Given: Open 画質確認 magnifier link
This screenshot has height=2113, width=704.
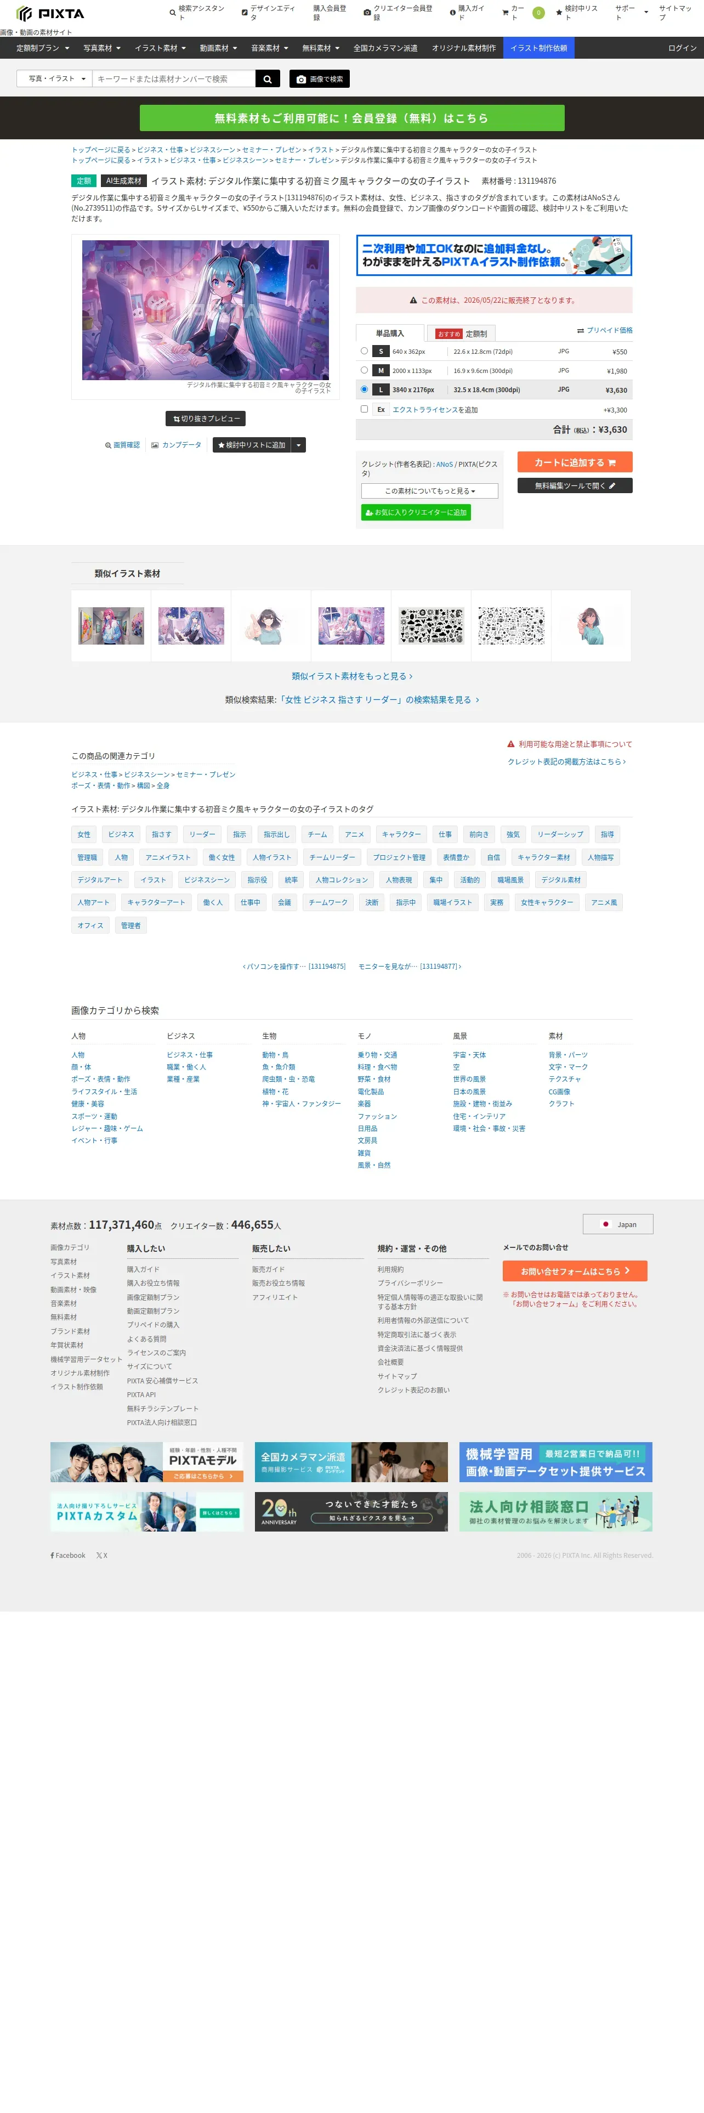Looking at the screenshot, I should [x=122, y=444].
